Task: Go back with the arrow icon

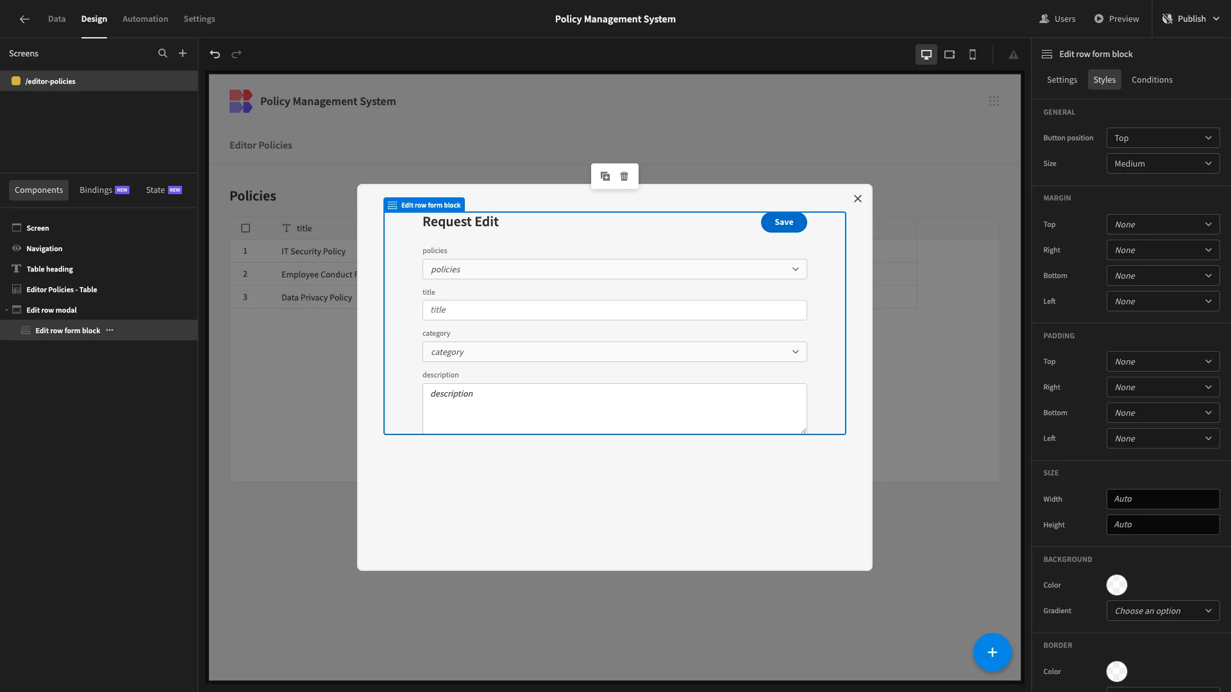Action: tap(24, 19)
